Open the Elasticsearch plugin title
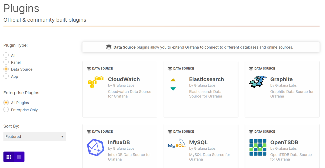325x168 pixels. pyautogui.click(x=206, y=79)
